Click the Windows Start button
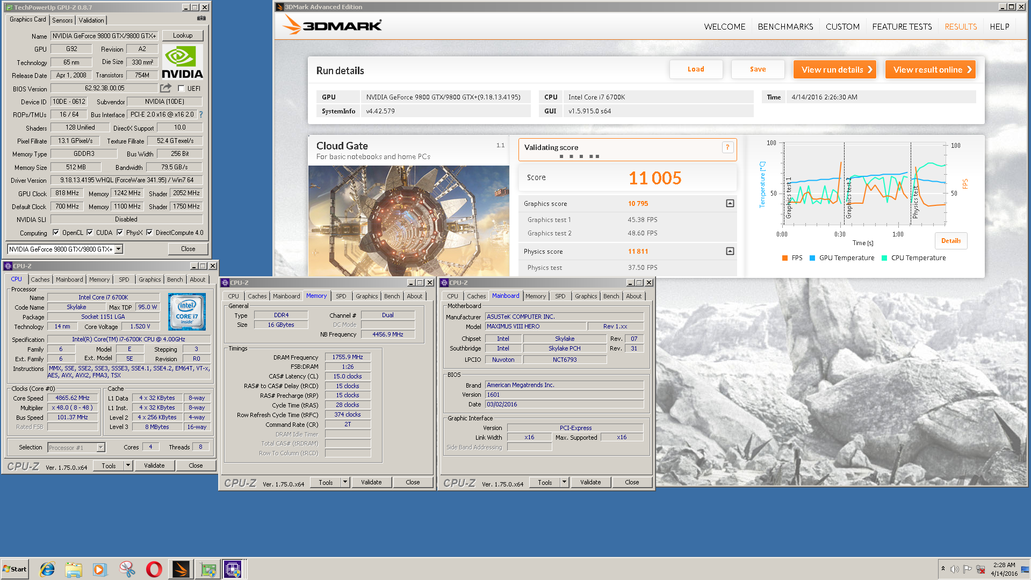 coord(15,569)
